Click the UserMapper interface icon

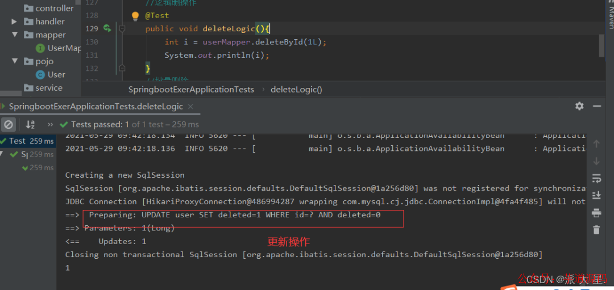[40, 48]
